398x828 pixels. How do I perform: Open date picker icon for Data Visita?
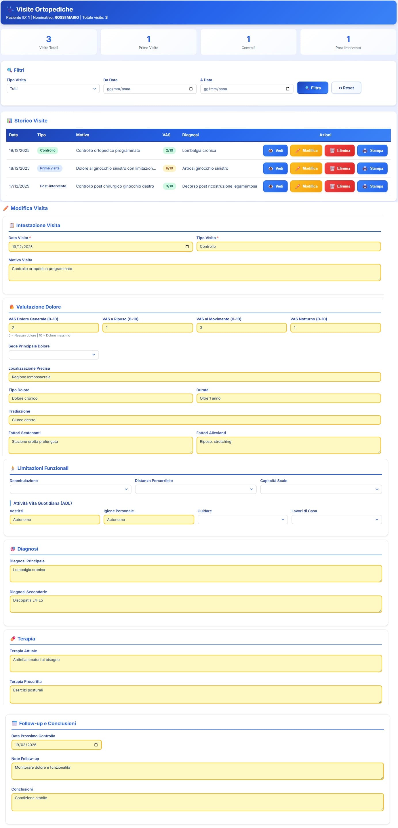[187, 247]
